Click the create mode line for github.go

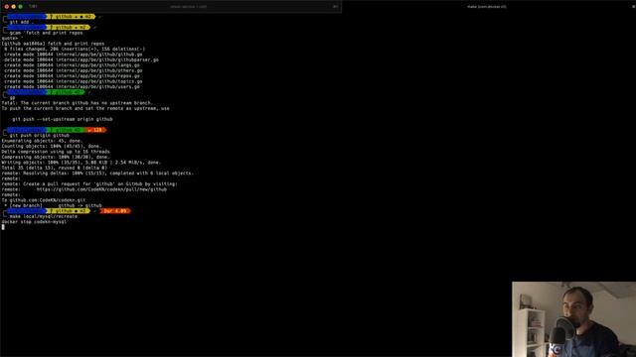tap(73, 55)
